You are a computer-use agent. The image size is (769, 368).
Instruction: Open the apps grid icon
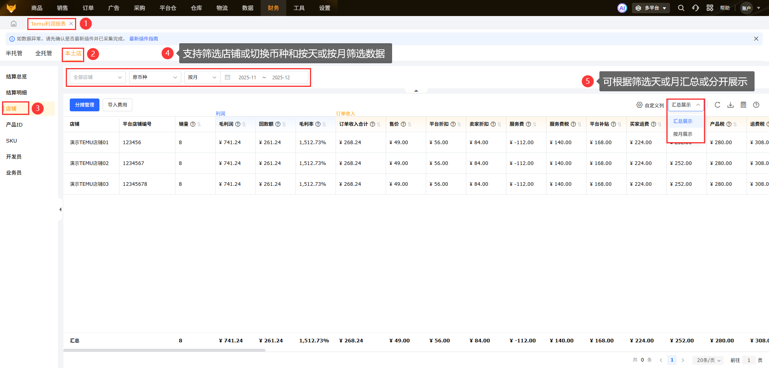point(710,8)
